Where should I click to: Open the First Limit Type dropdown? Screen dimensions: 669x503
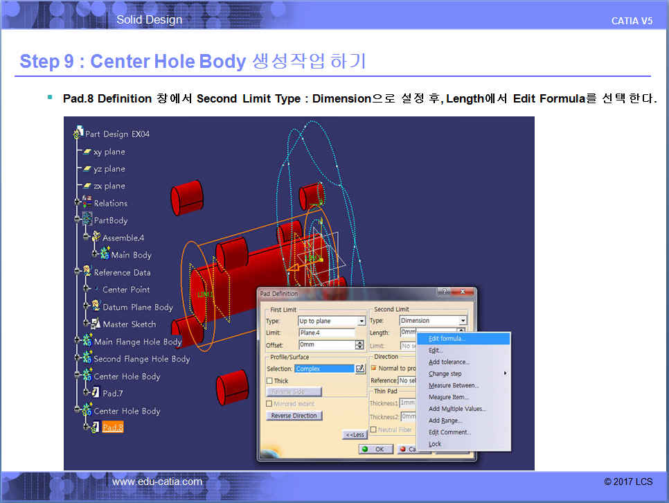pyautogui.click(x=361, y=321)
